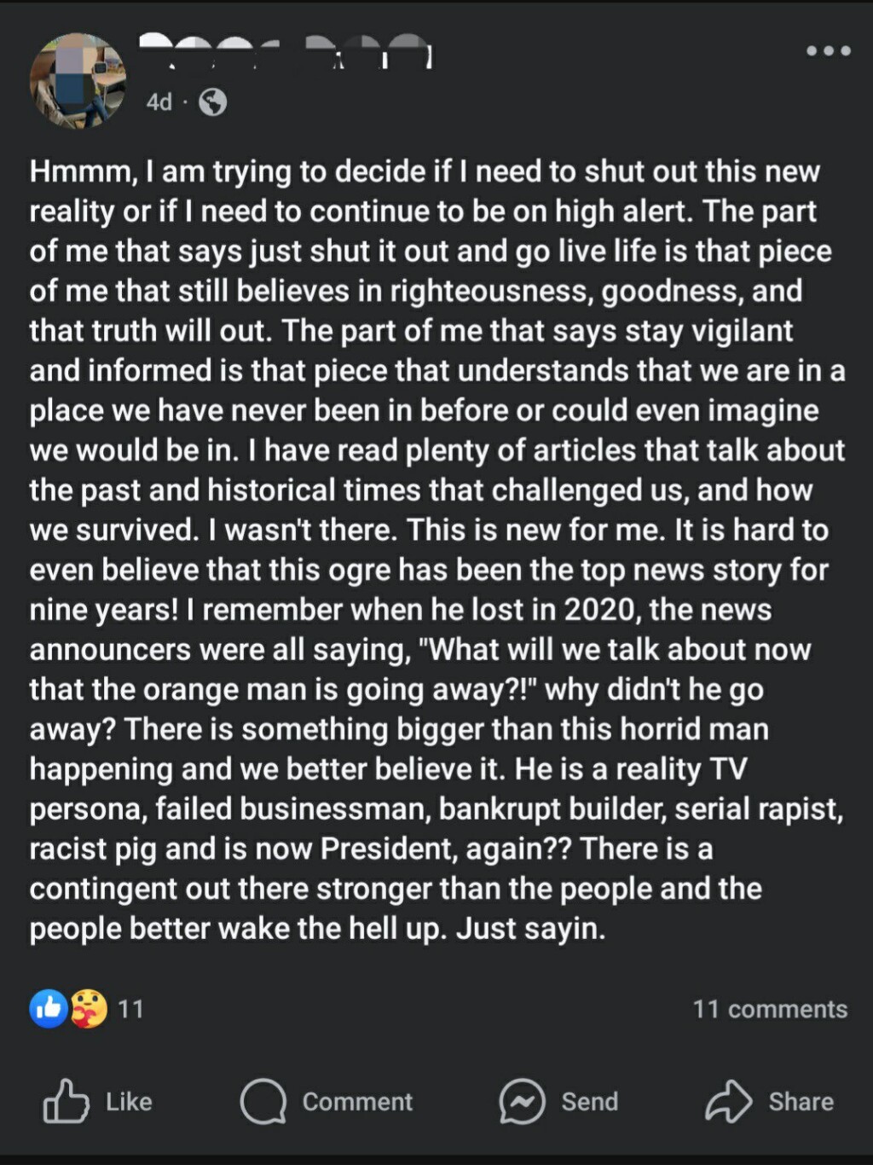Click the thumbs-up Like icon
Viewport: 873px width, 1165px height.
coord(66,1101)
